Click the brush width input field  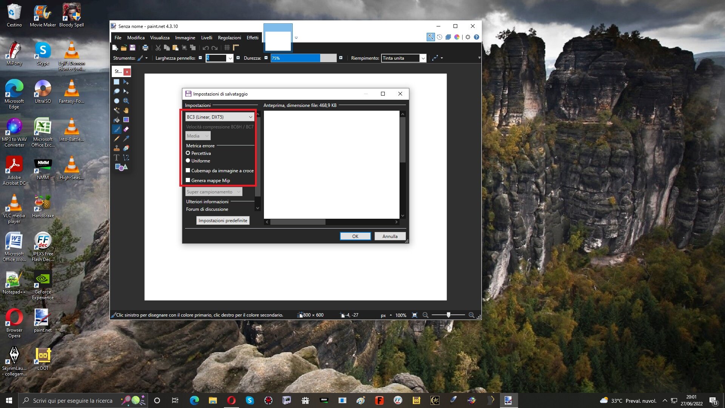click(216, 58)
